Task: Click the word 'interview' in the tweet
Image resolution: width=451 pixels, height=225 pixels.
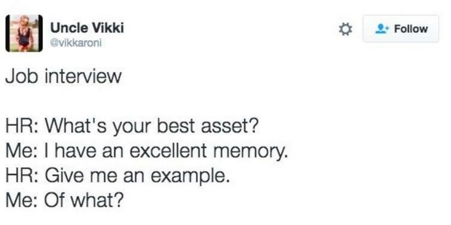Action: [x=83, y=76]
